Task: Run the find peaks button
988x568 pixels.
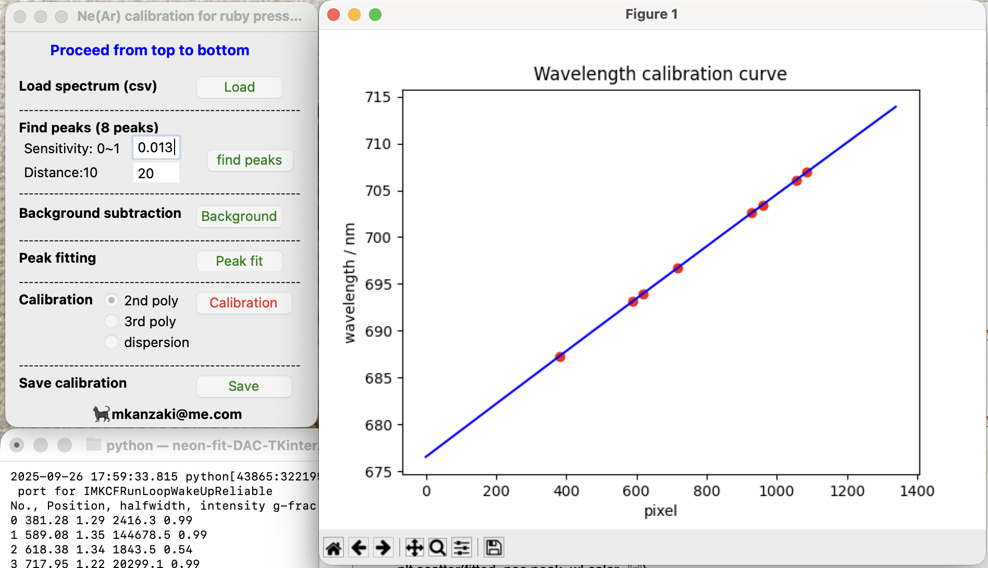Action: point(249,160)
